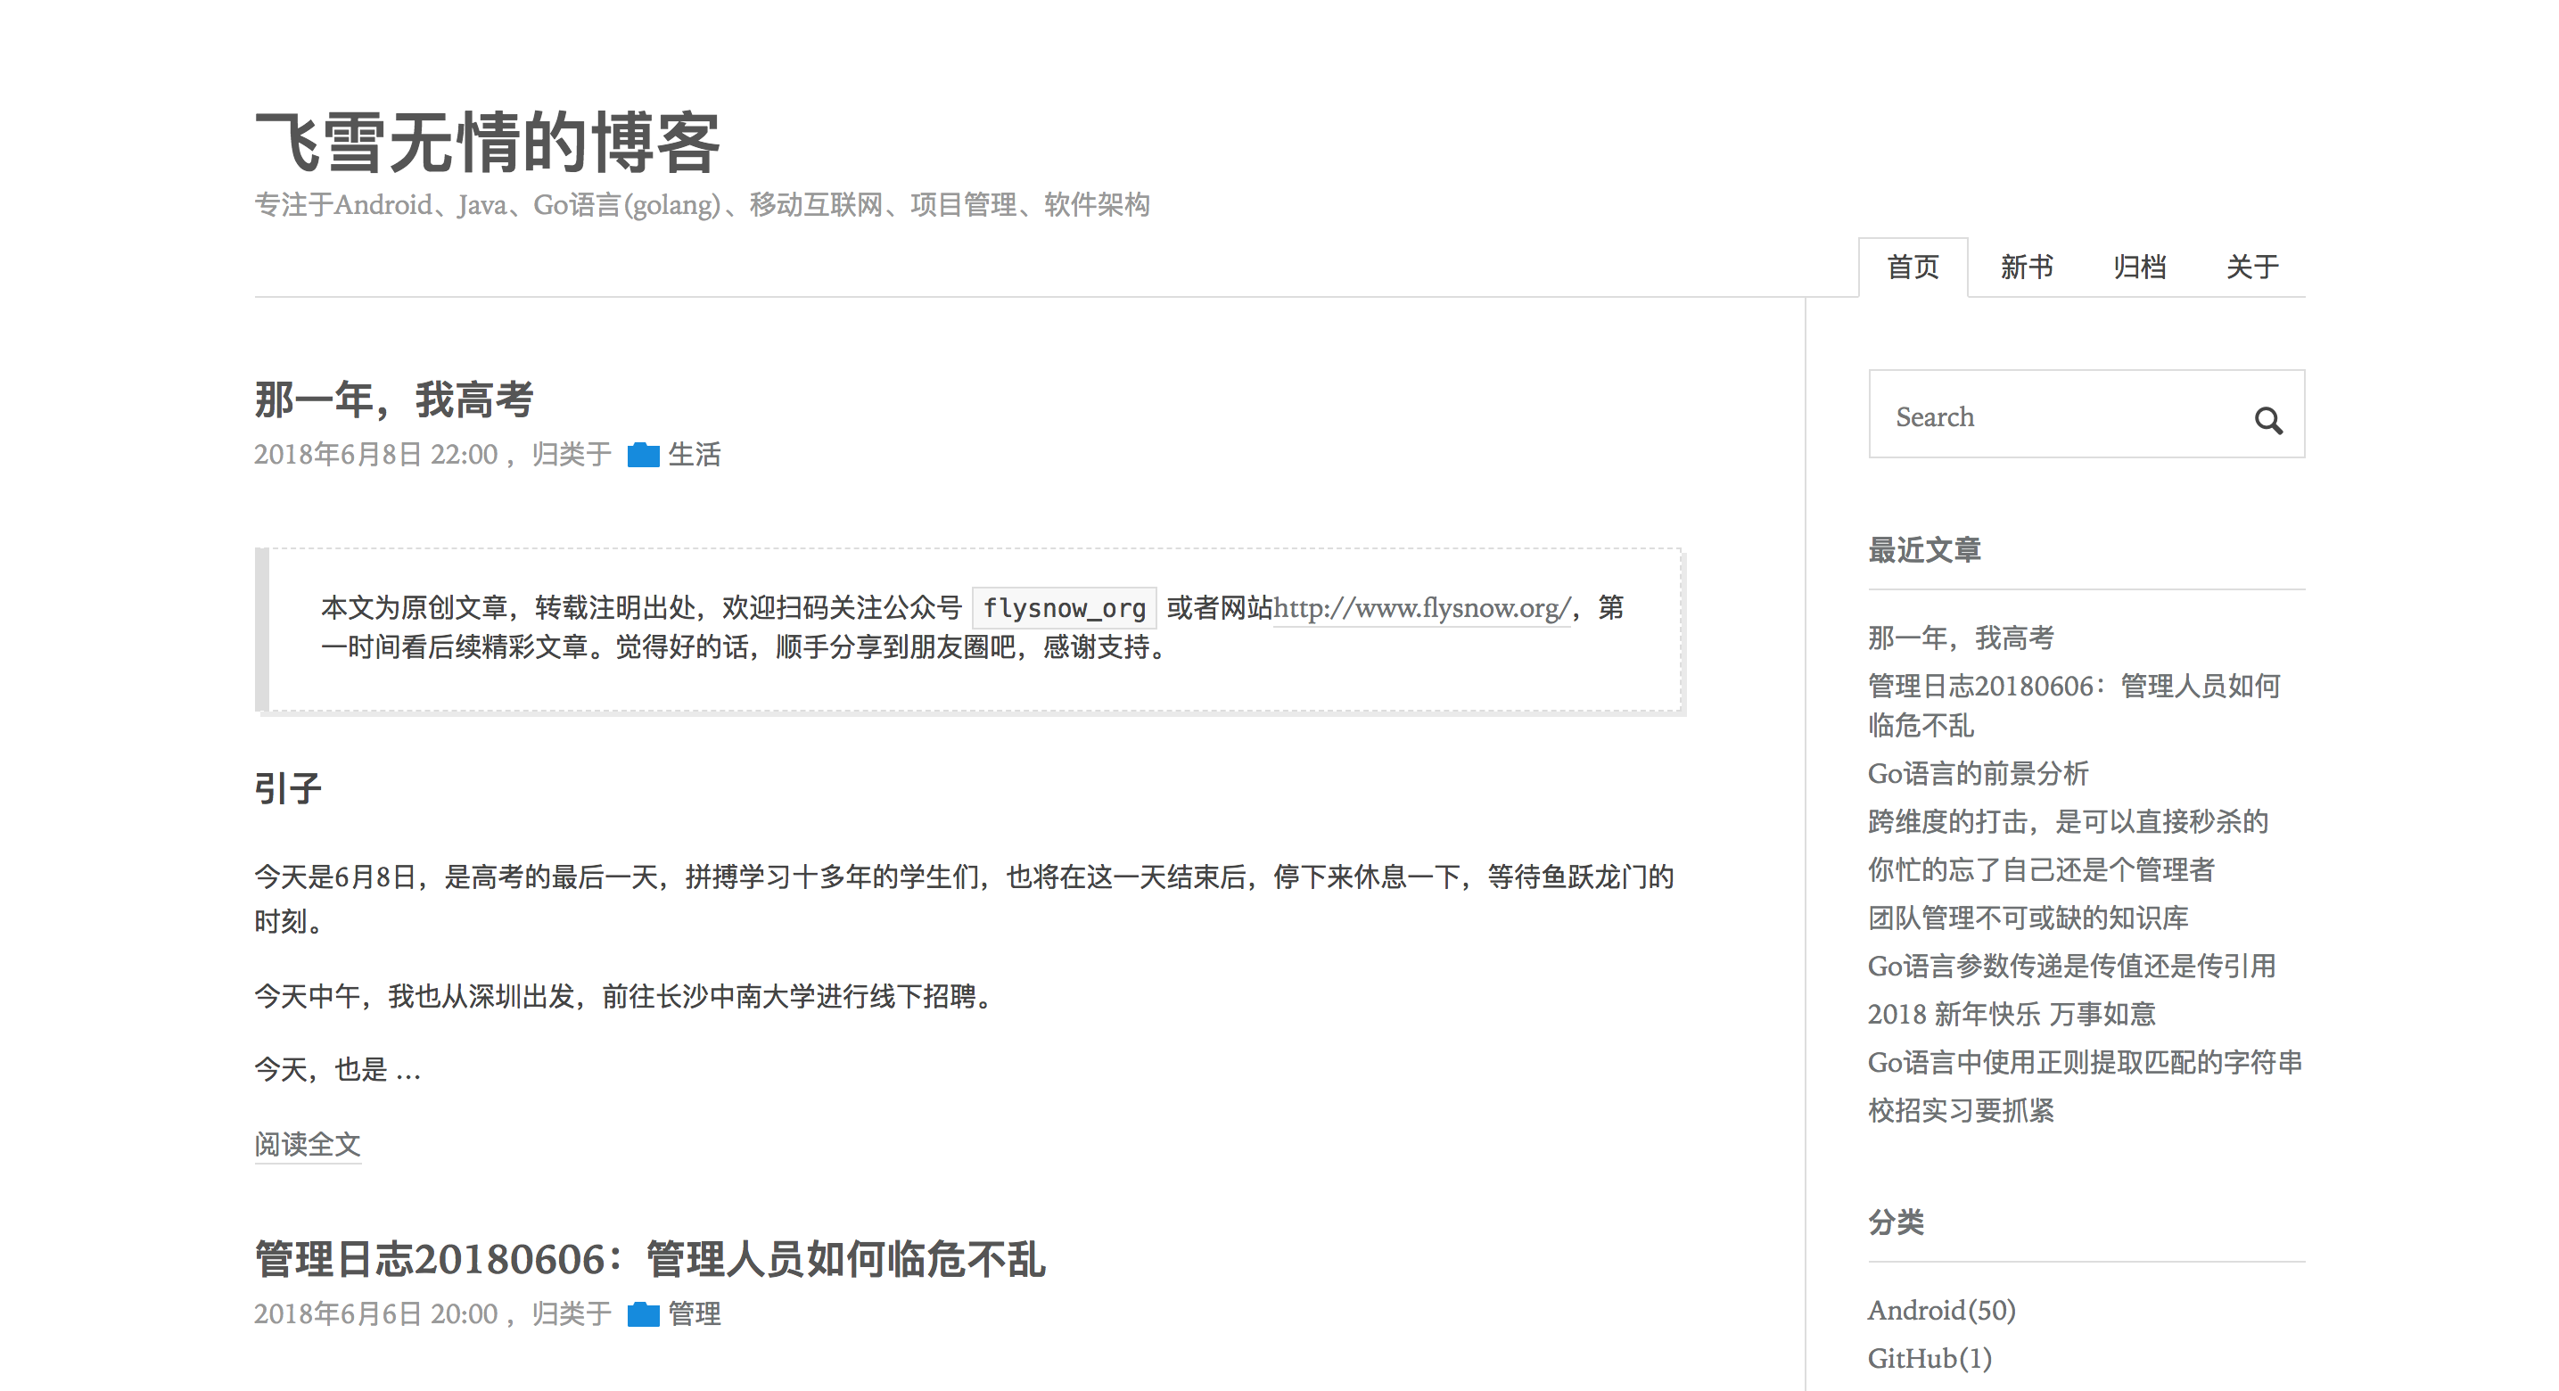
Task: Open the 首页 navigation tab
Action: coord(1913,267)
